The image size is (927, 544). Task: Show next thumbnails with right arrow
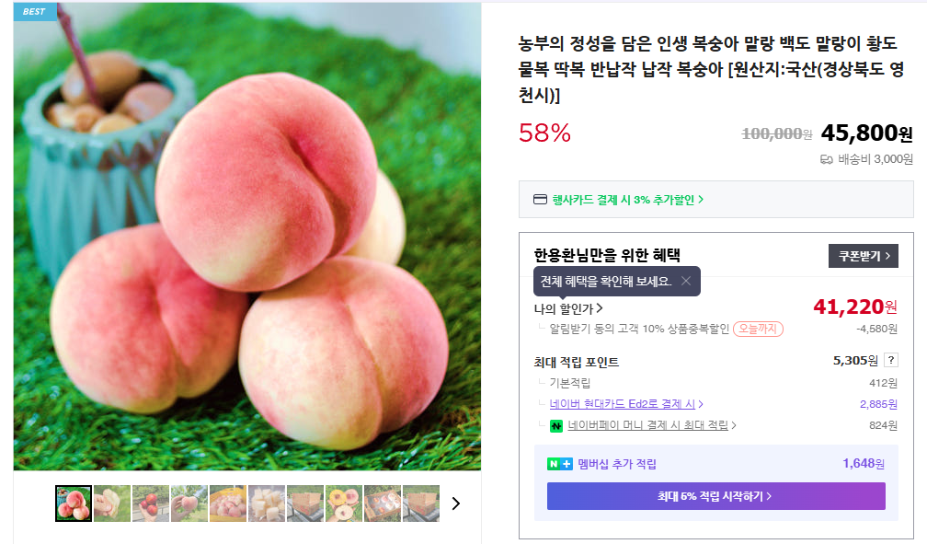click(x=456, y=503)
